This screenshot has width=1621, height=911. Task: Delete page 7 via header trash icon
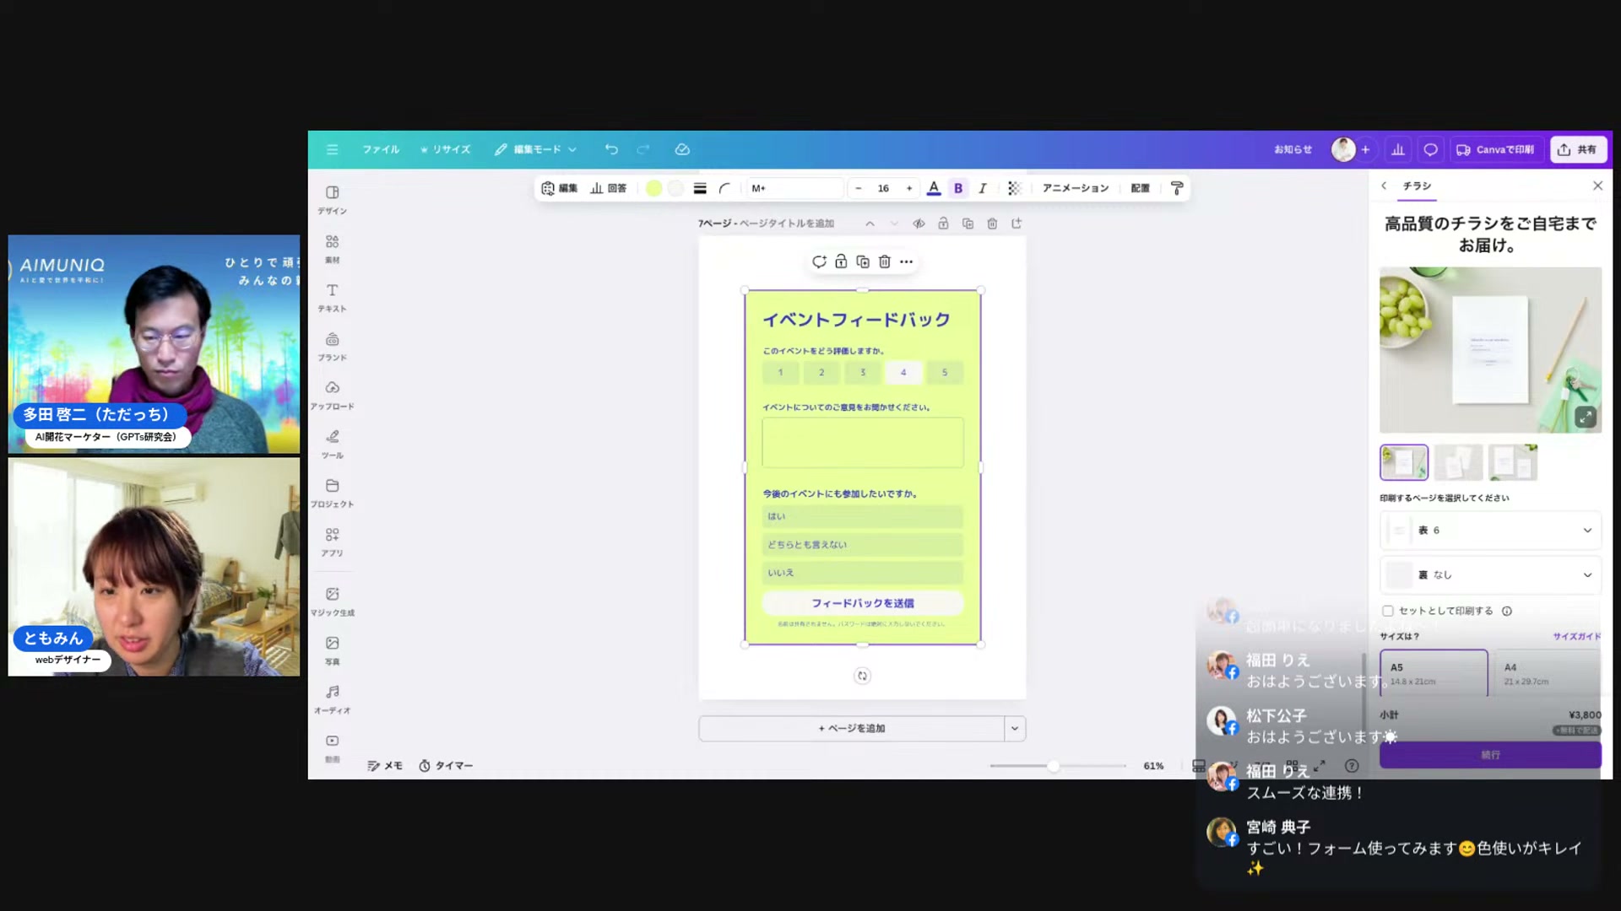[992, 224]
